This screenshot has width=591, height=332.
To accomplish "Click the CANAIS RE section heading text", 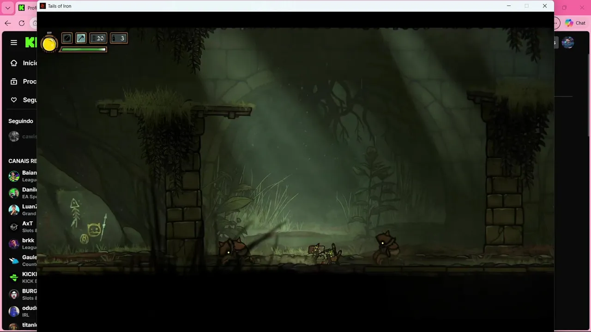I will click(23, 161).
